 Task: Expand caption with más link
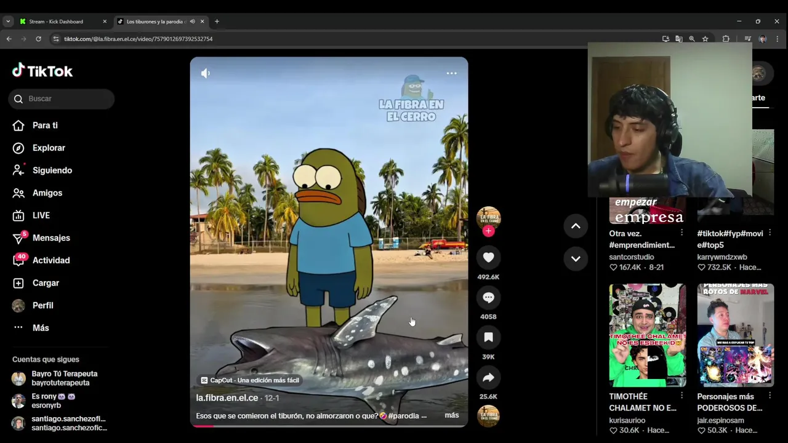click(x=452, y=415)
